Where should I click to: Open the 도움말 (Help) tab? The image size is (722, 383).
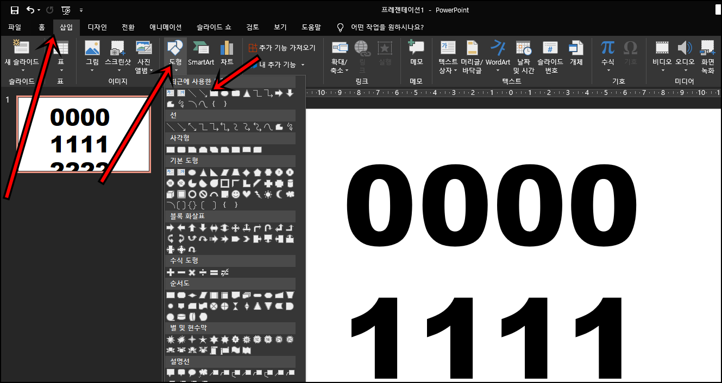coord(311,27)
